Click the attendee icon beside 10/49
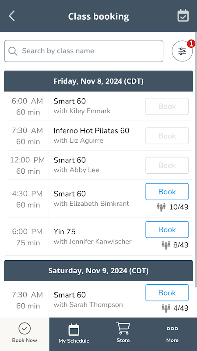Image resolution: width=197 pixels, height=351 pixels. 161,207
